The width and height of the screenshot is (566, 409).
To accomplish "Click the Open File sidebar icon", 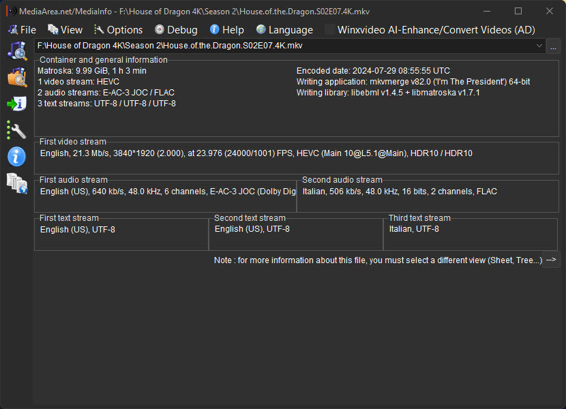I will (x=17, y=50).
